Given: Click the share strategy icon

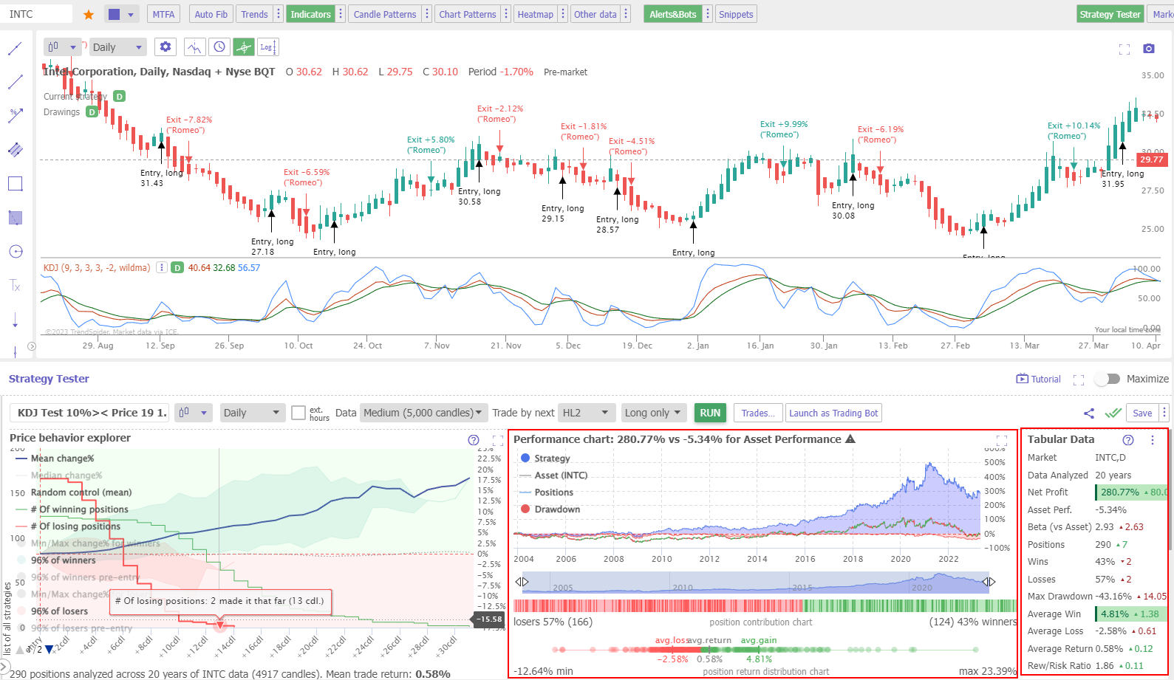Looking at the screenshot, I should click(x=1088, y=413).
